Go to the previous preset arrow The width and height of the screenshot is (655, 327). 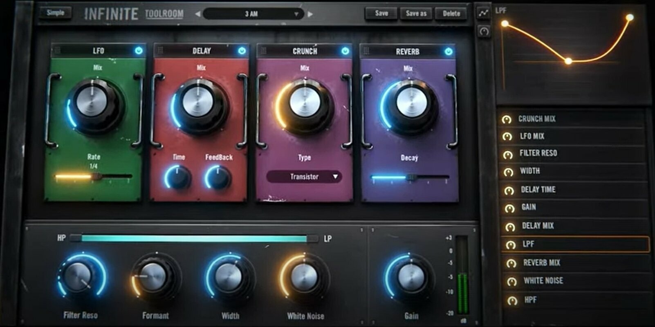coord(197,14)
